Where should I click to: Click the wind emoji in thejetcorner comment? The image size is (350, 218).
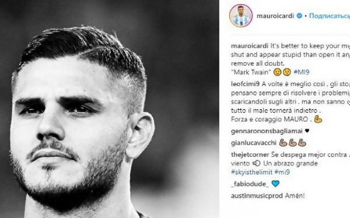pos(257,163)
